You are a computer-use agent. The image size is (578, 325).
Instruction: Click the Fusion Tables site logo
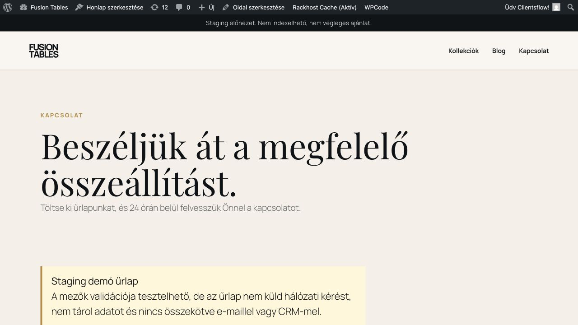tap(44, 51)
